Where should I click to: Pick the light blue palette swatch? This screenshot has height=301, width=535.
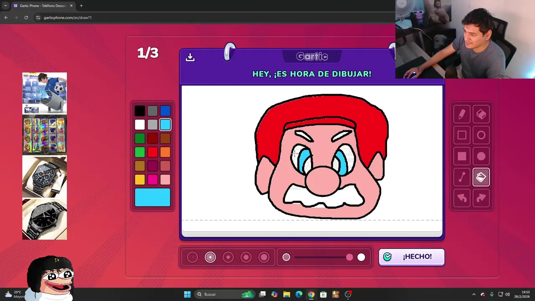click(x=165, y=125)
